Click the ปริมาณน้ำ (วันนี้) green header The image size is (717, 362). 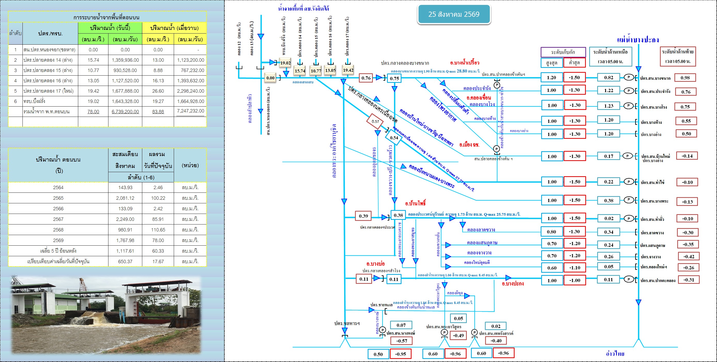point(110,28)
